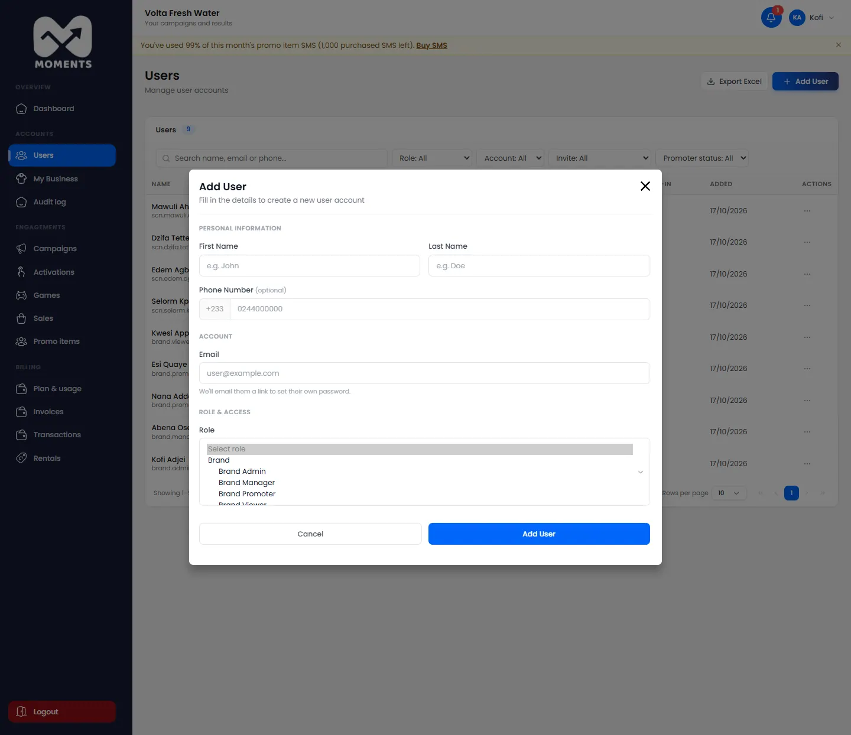The image size is (851, 735).
Task: Close the Add User dialog
Action: (645, 186)
